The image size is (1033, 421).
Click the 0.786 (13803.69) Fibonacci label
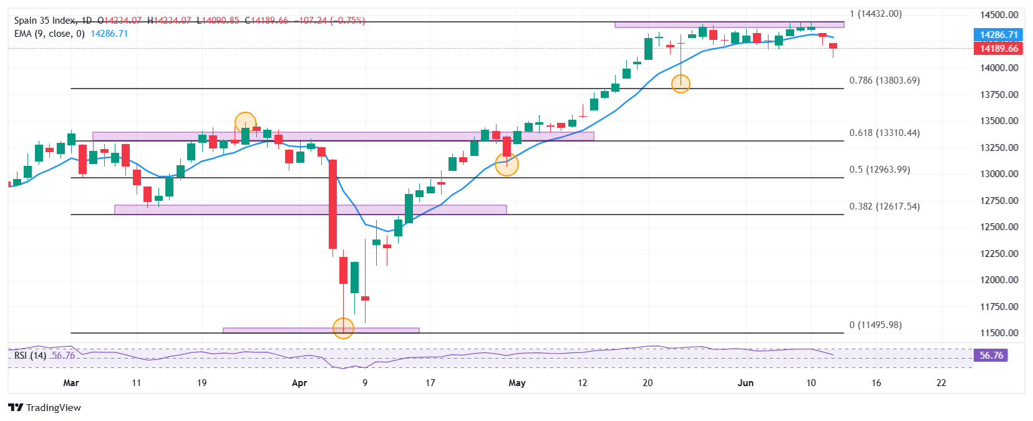click(885, 80)
